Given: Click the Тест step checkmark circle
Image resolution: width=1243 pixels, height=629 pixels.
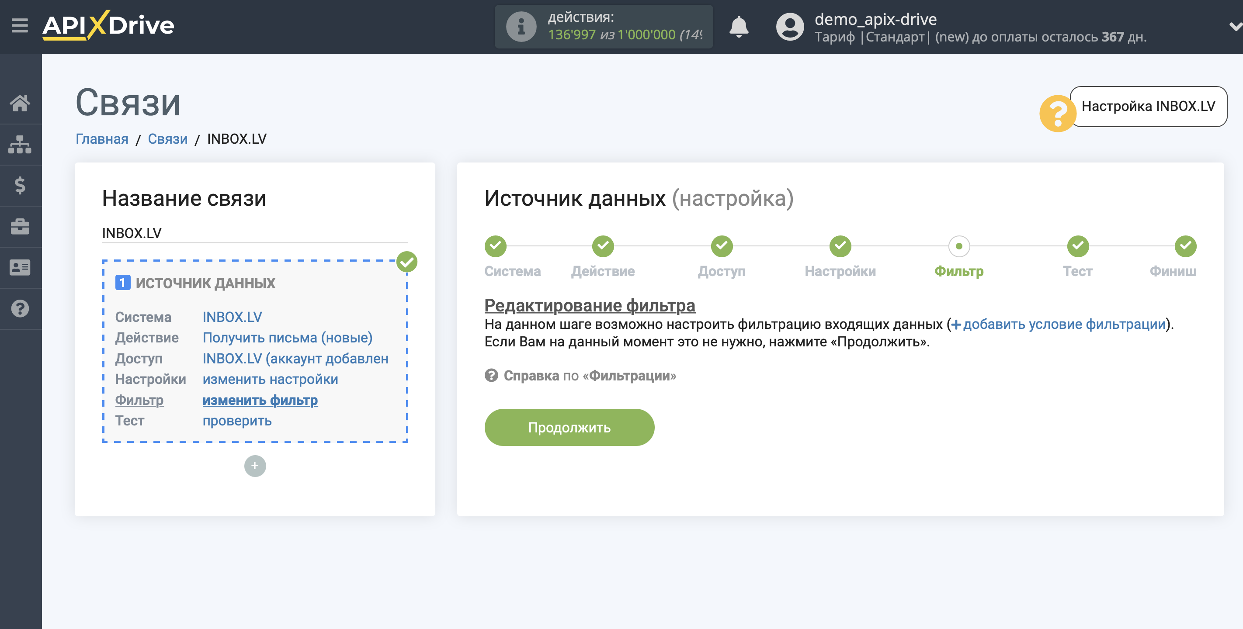Looking at the screenshot, I should coord(1077,246).
